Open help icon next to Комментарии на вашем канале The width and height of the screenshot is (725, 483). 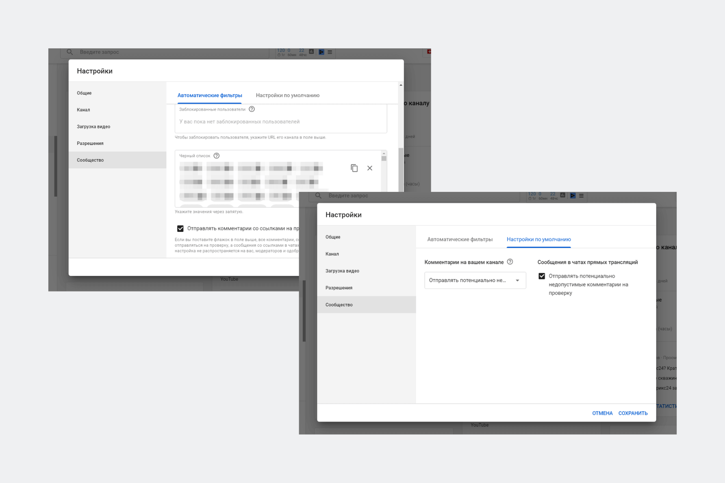pos(510,262)
